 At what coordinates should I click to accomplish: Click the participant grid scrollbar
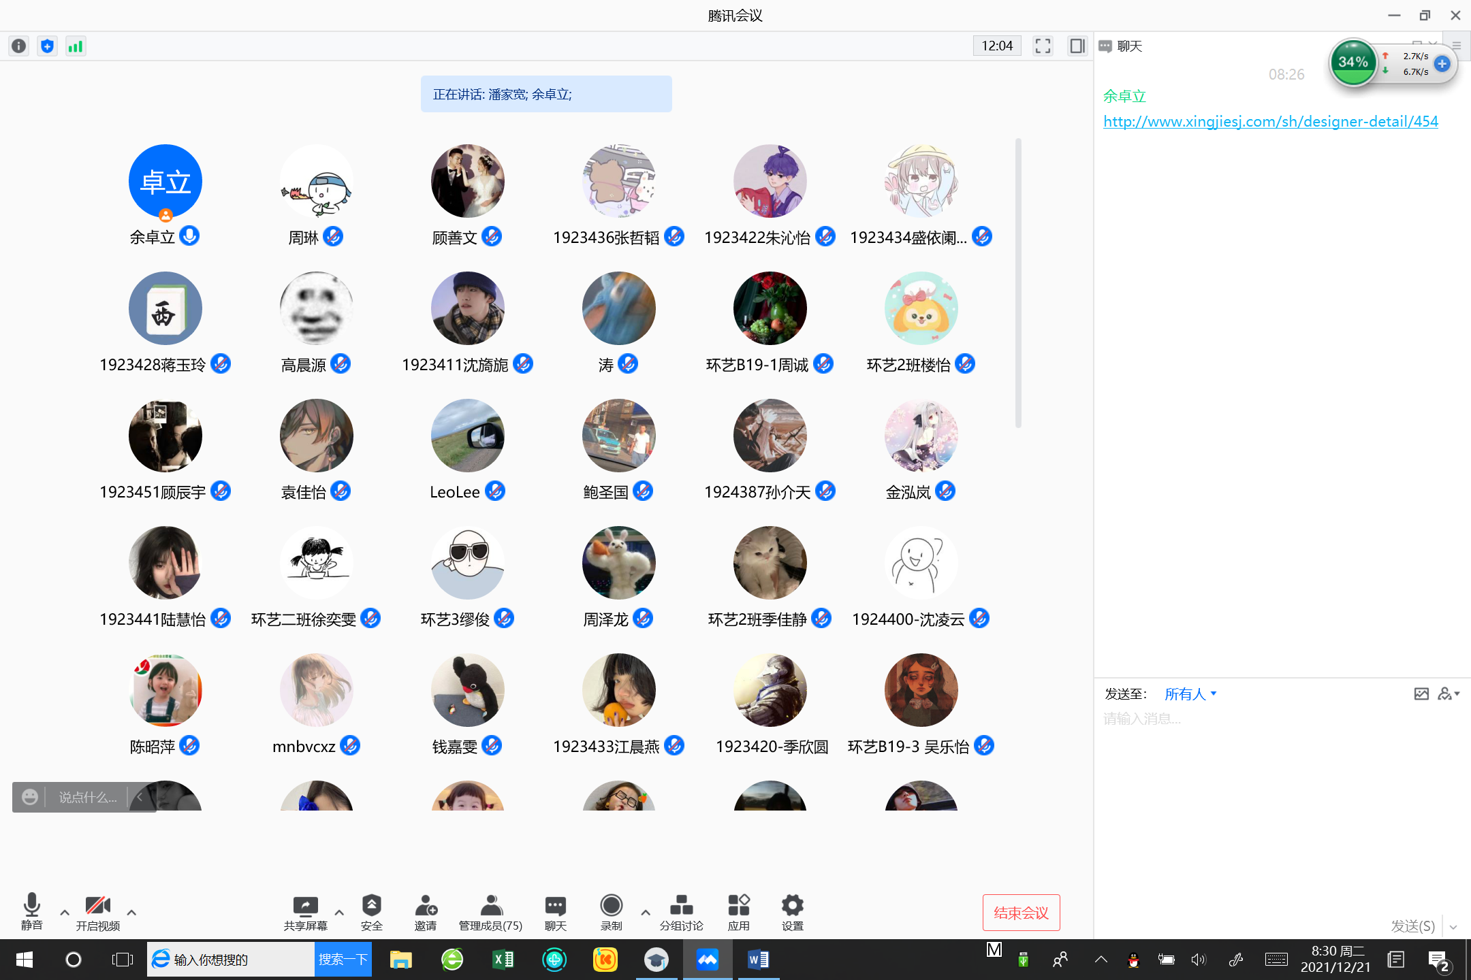[x=1018, y=283]
